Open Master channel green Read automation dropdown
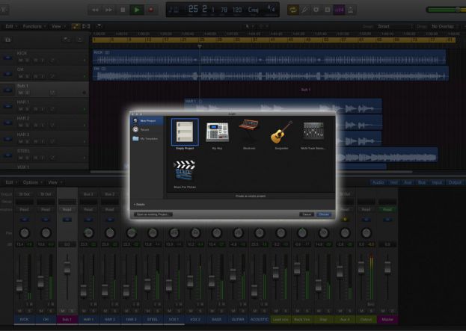Image resolution: width=466 pixels, height=331 pixels. tap(387, 210)
